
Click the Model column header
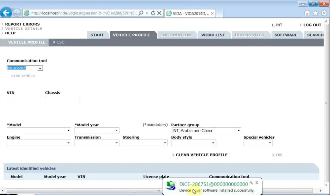coord(16,177)
